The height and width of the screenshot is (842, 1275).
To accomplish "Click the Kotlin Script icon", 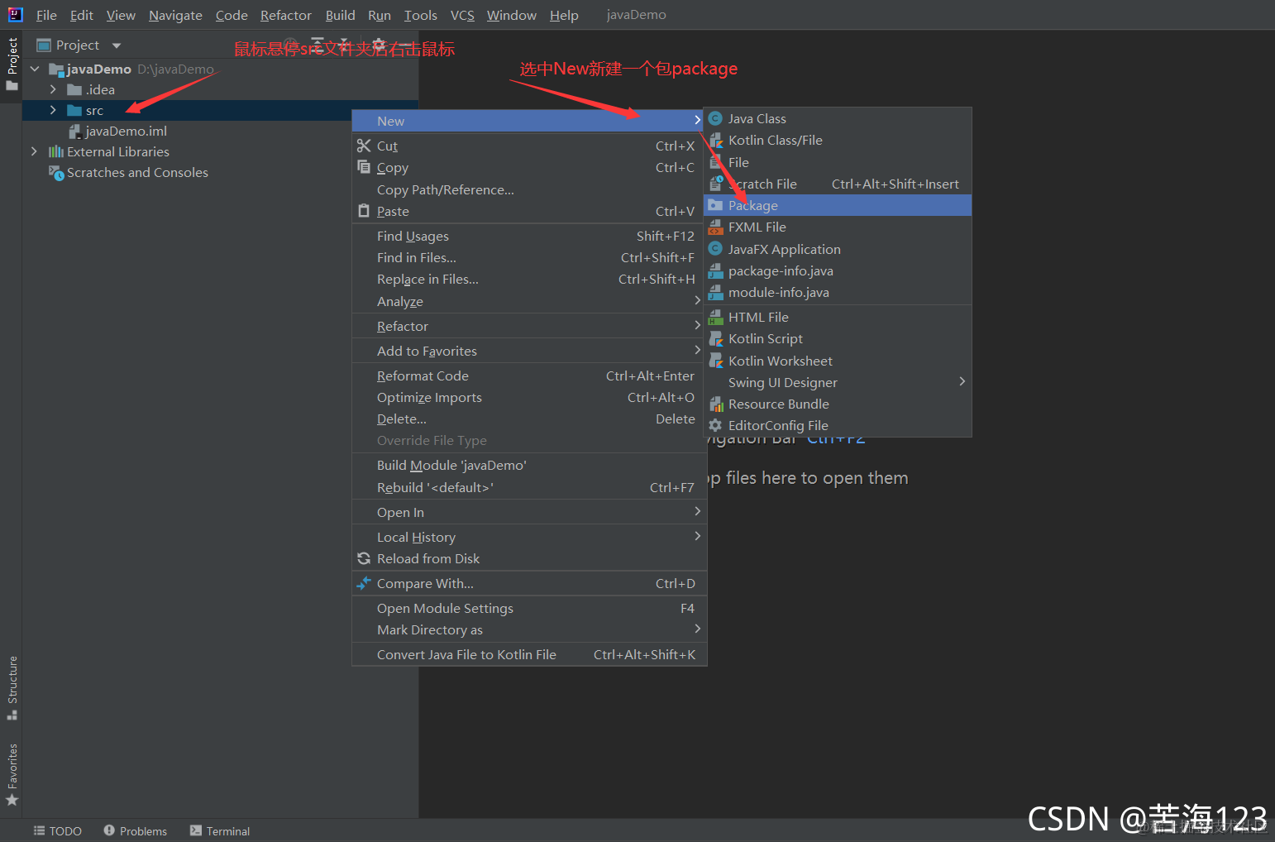I will (x=716, y=338).
